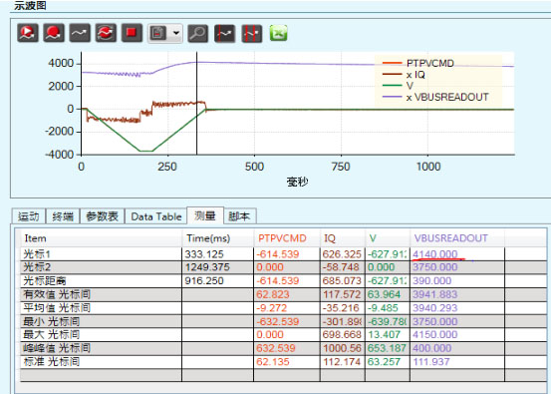Screen dimensions: 551x394
Task: Open the Data Table tab
Action: click(x=156, y=216)
